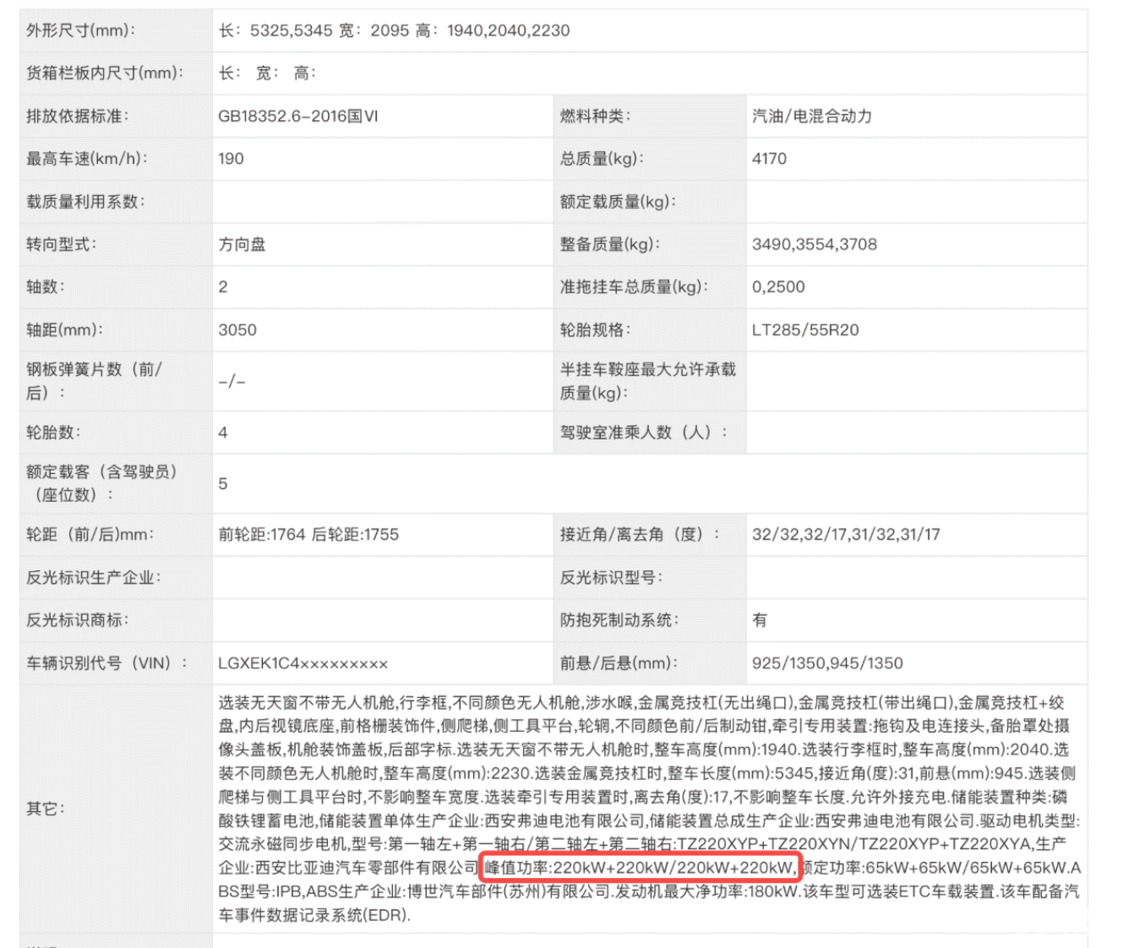Click the 钢板弹簧片数（前/后） label
Screen dimensions: 1134x948
coord(94,381)
